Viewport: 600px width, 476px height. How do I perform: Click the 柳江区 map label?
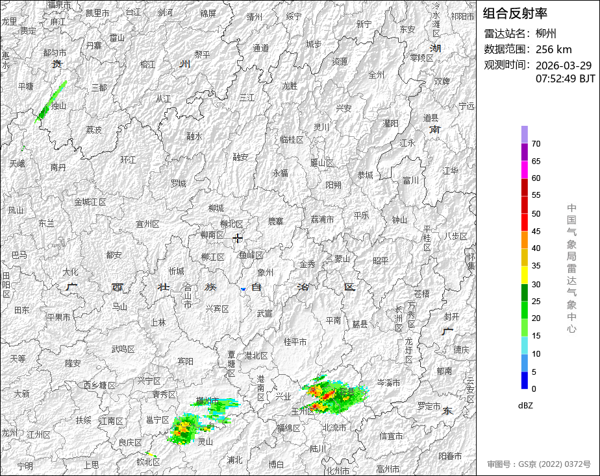tap(213, 257)
